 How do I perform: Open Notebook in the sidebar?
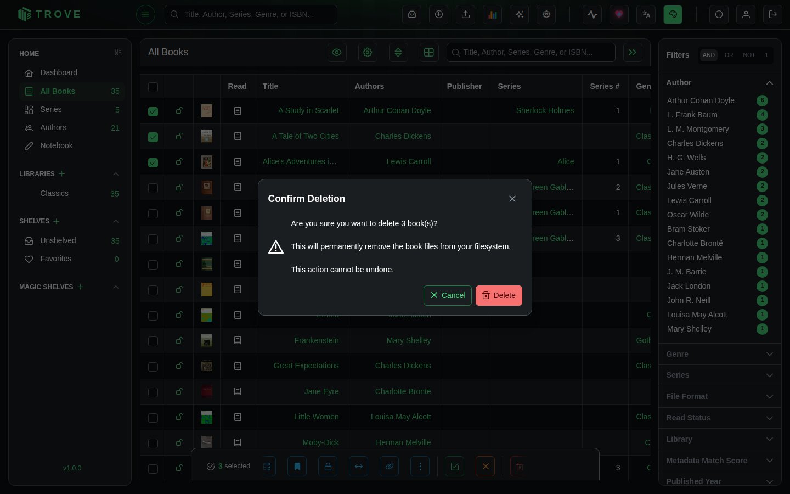[72, 145]
